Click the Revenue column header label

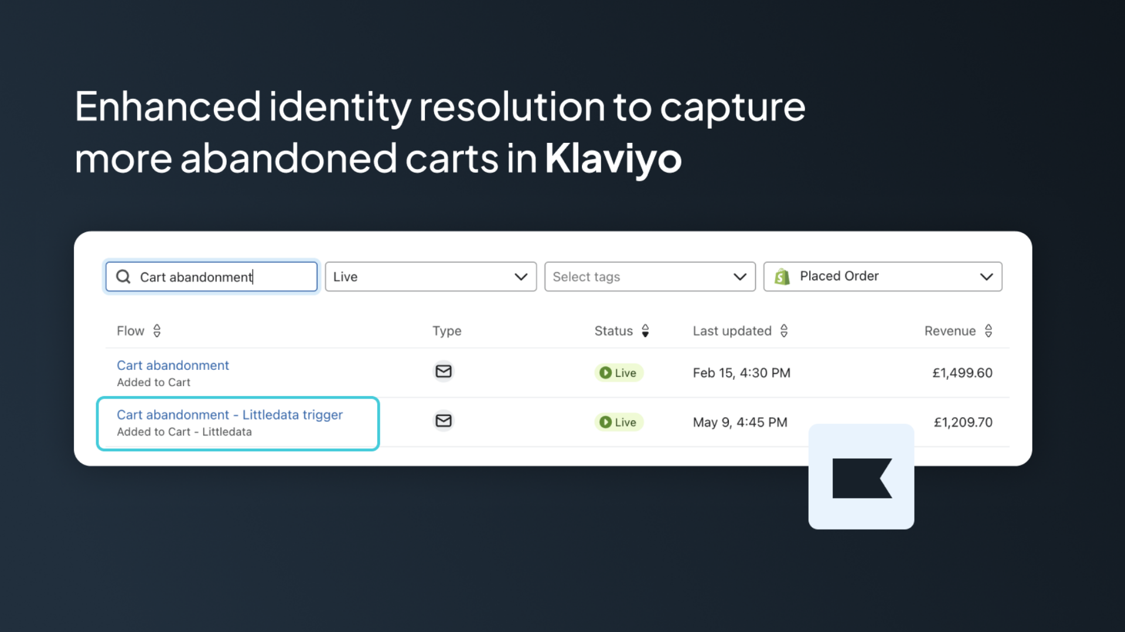pyautogui.click(x=950, y=331)
